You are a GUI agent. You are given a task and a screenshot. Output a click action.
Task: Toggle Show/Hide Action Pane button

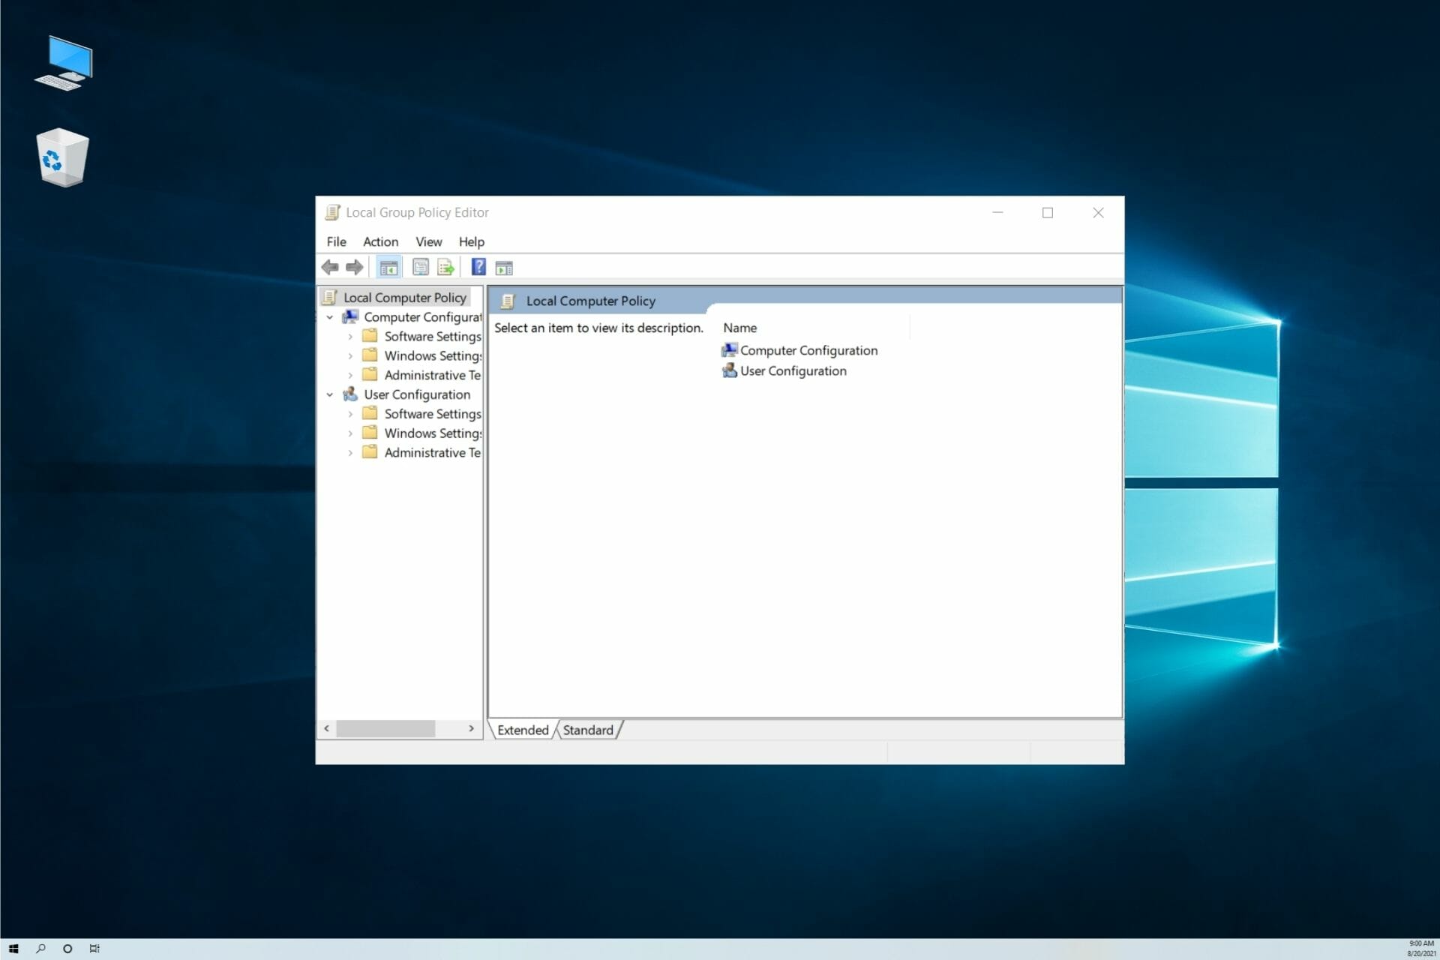click(504, 268)
